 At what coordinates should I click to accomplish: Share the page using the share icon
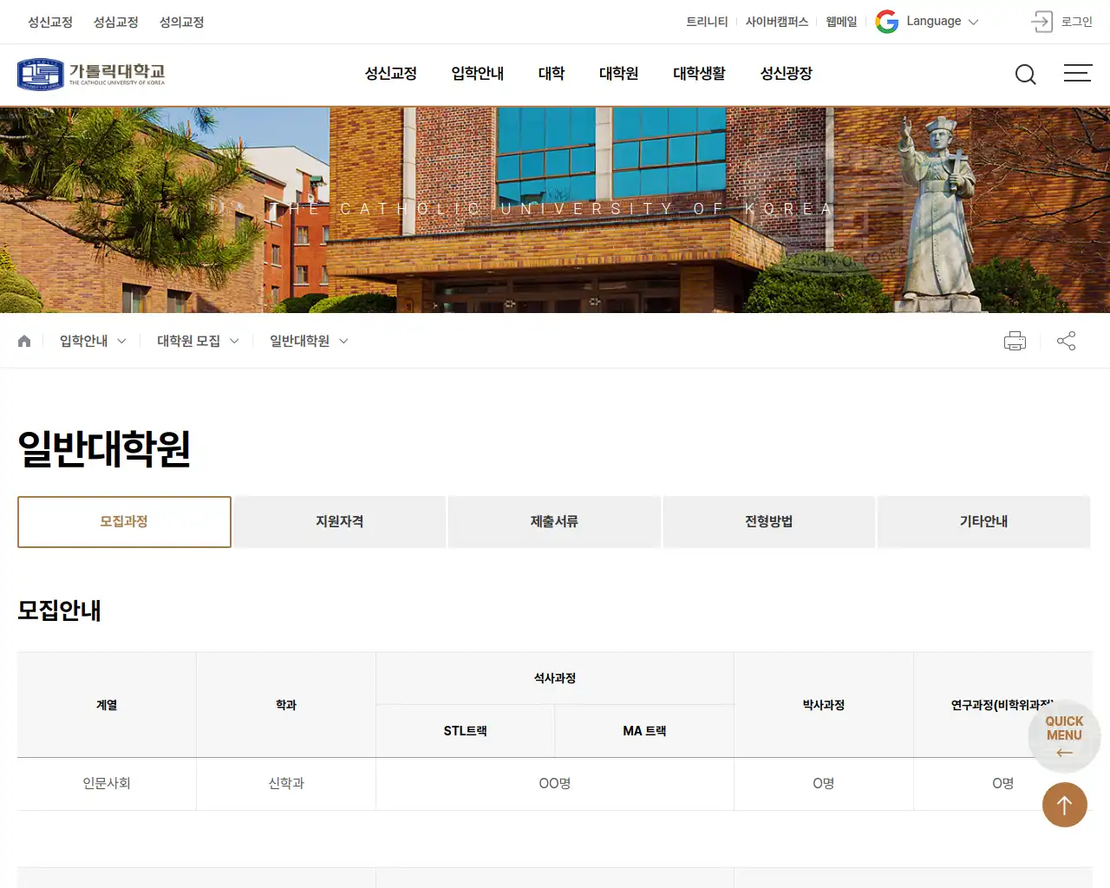point(1067,341)
